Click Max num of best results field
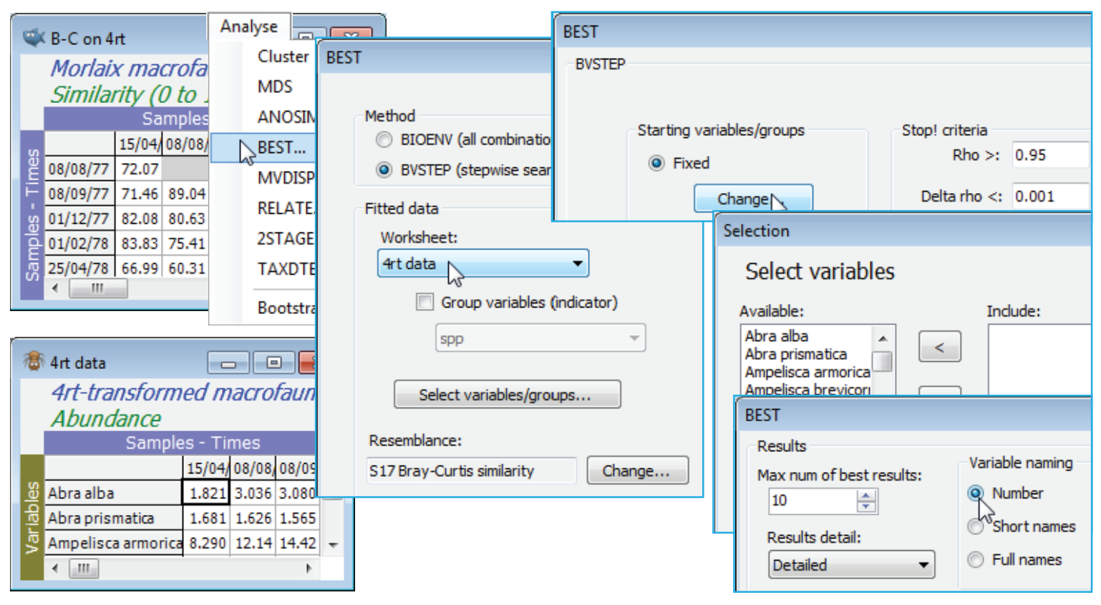 coord(813,501)
